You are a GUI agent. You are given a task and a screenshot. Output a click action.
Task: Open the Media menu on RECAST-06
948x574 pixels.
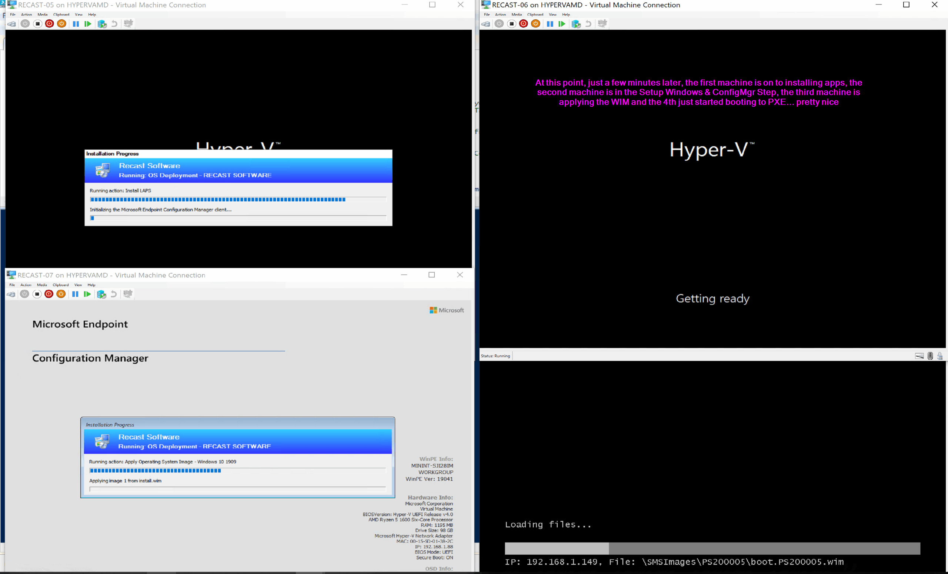[516, 14]
